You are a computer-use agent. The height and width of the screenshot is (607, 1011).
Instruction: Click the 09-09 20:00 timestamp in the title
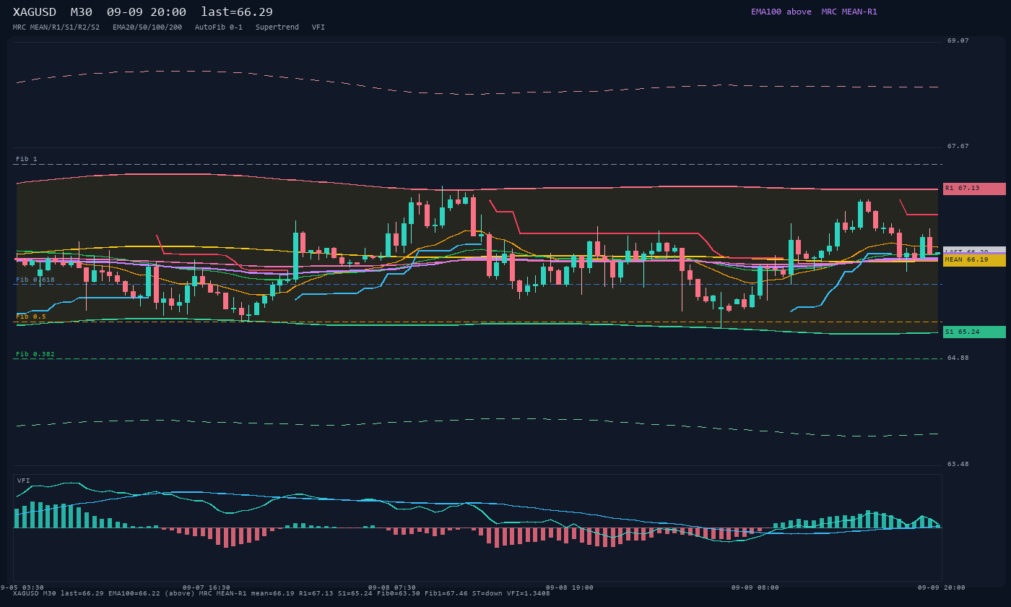click(147, 12)
